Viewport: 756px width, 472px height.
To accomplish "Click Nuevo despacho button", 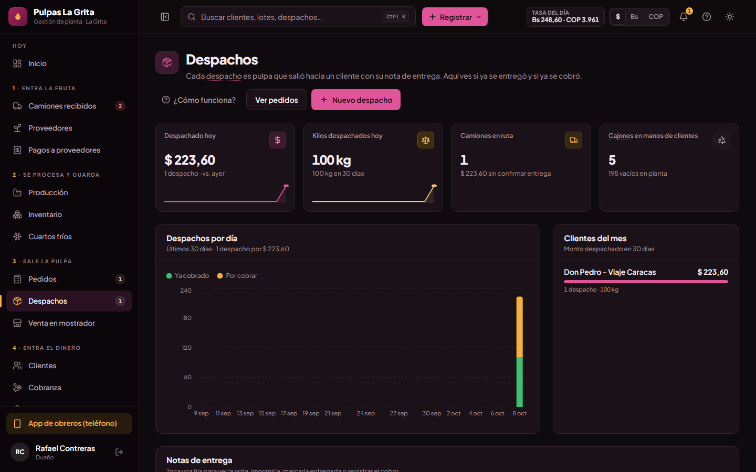I will tap(356, 100).
